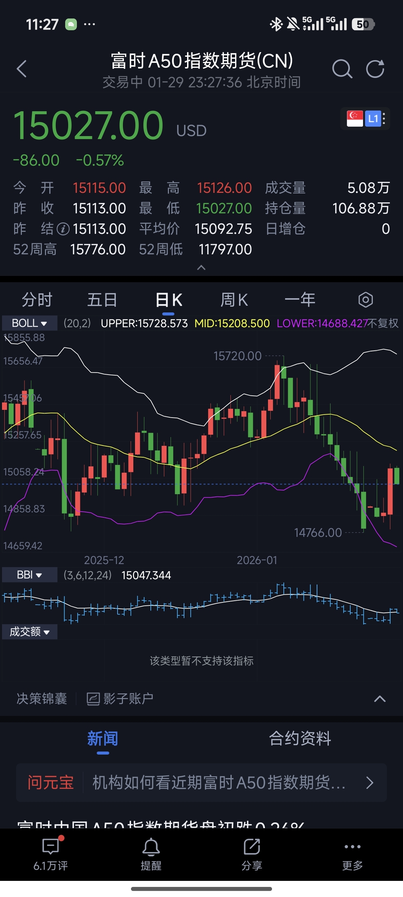Select the 新闻 tab
The width and height of the screenshot is (403, 897).
click(x=102, y=738)
